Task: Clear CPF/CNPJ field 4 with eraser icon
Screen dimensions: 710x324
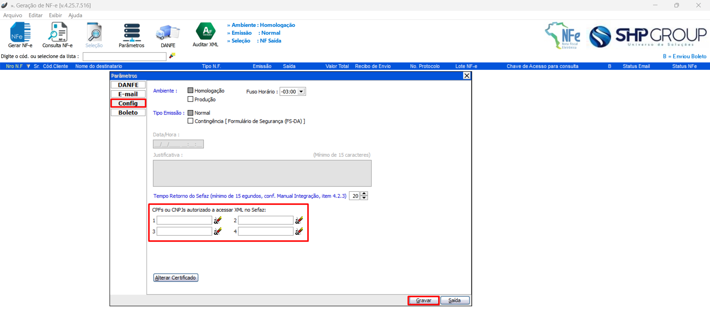Action: pyautogui.click(x=299, y=231)
